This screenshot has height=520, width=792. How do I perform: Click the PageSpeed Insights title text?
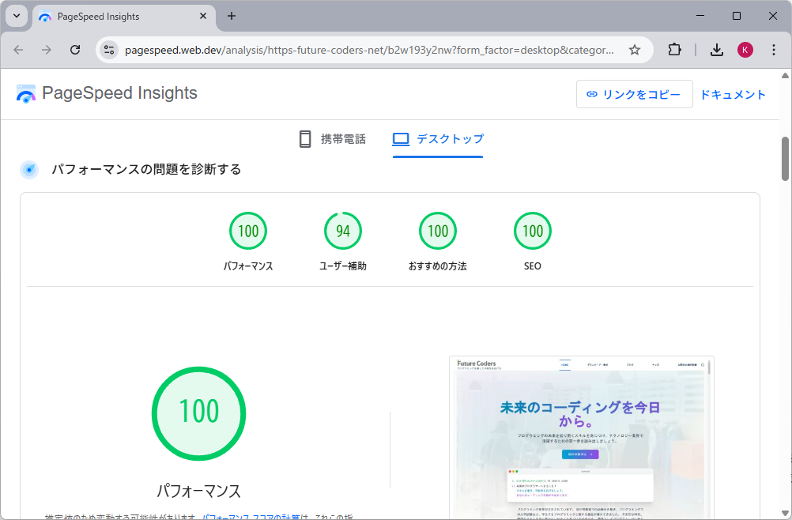coord(119,93)
